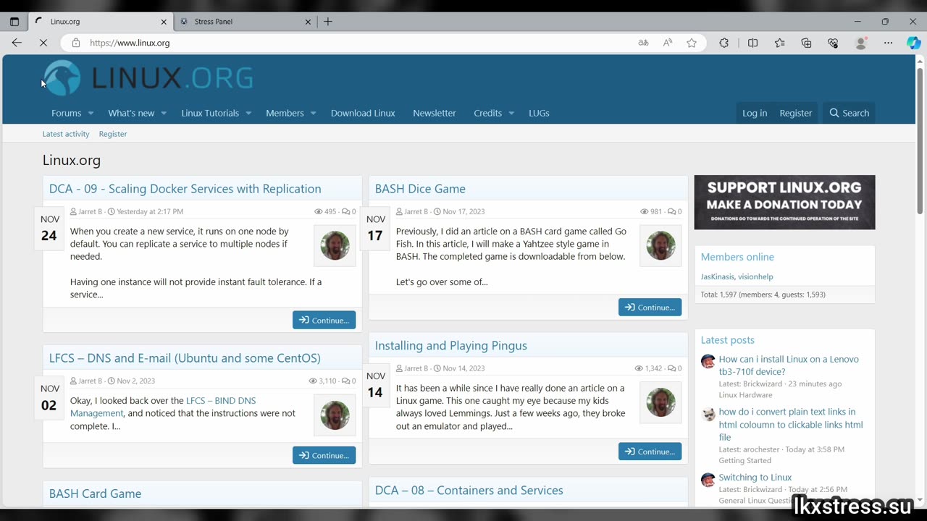Screen dimensions: 927x521
Task: Open Browser essentials heart icon
Action: [833, 43]
